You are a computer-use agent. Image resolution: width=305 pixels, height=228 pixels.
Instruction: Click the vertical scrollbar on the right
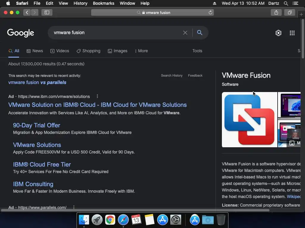[x=303, y=39]
